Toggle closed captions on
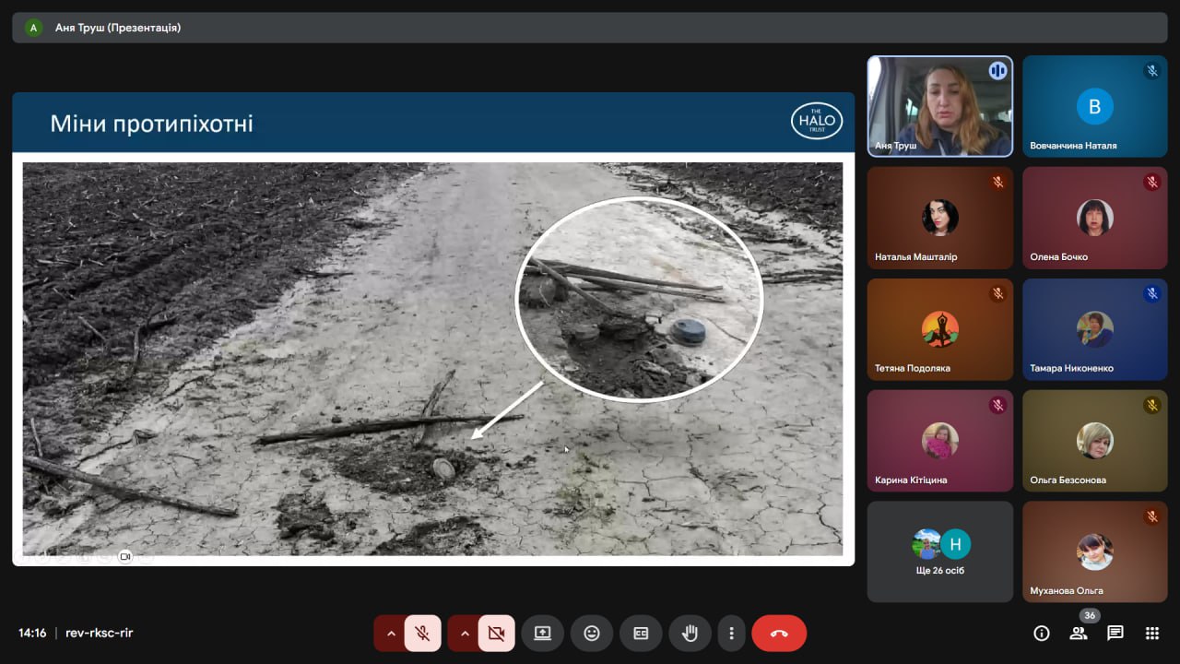The image size is (1180, 664). pos(641,634)
